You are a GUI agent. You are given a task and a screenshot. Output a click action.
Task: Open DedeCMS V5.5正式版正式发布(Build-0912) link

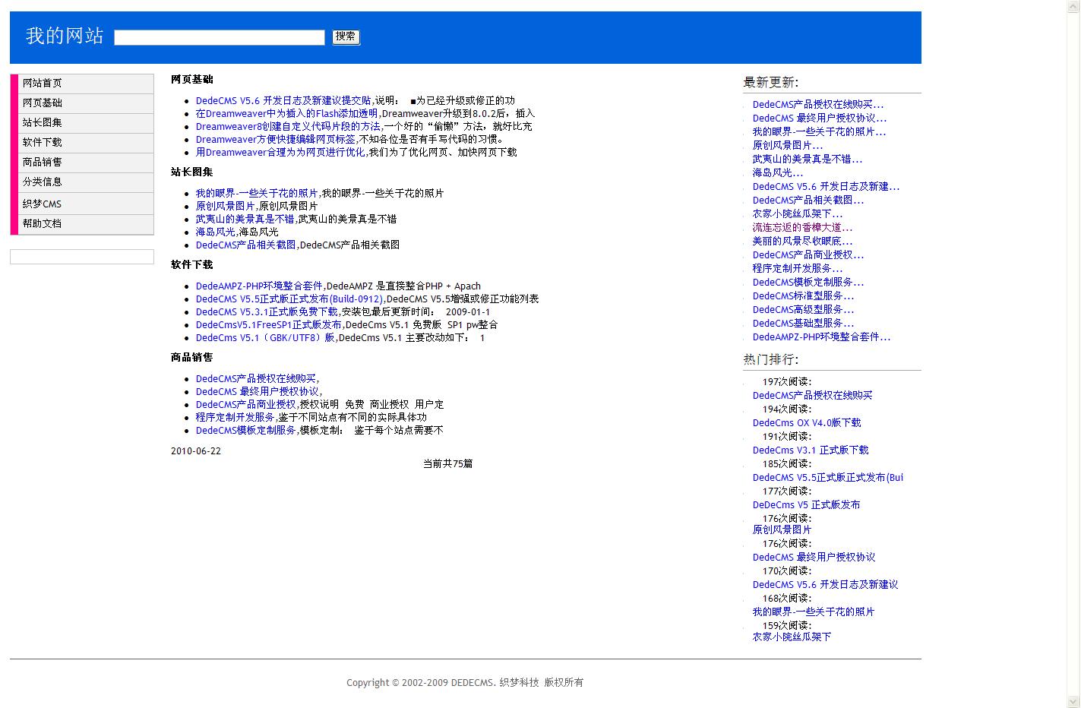(x=289, y=299)
